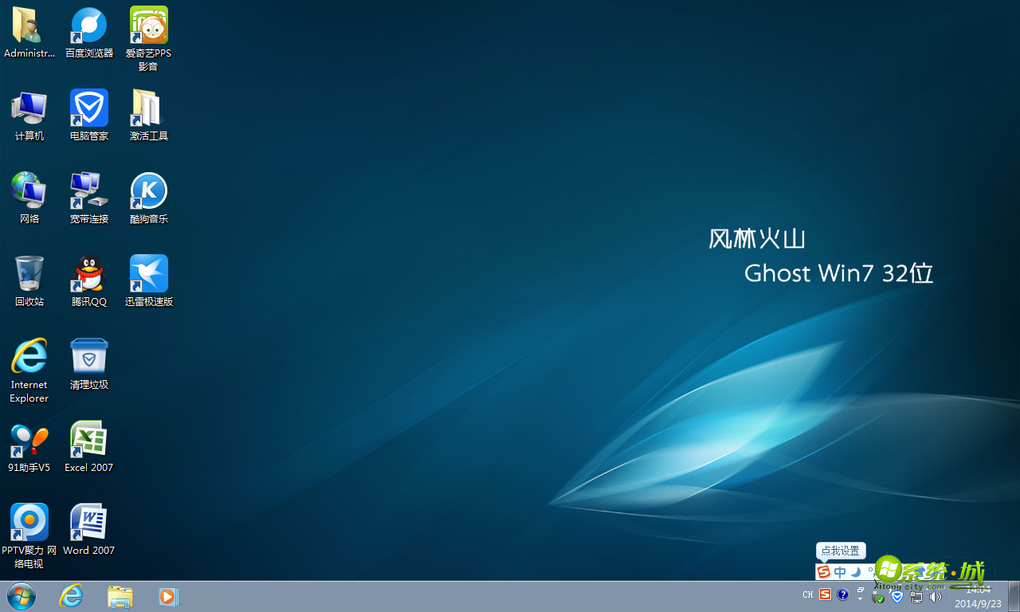Screen dimensions: 1020x612
Task: Open 腾讯QQ desktop icon
Action: click(88, 275)
